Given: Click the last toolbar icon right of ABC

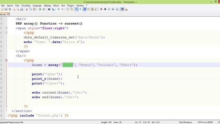Looking at the screenshot, I should (126, 9).
